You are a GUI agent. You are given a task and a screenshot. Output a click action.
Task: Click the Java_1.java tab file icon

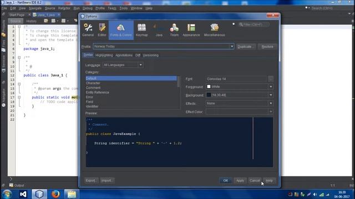[34, 15]
